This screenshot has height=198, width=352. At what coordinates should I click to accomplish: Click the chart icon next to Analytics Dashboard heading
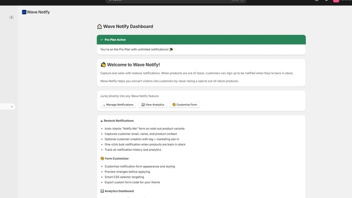pyautogui.click(x=102, y=191)
